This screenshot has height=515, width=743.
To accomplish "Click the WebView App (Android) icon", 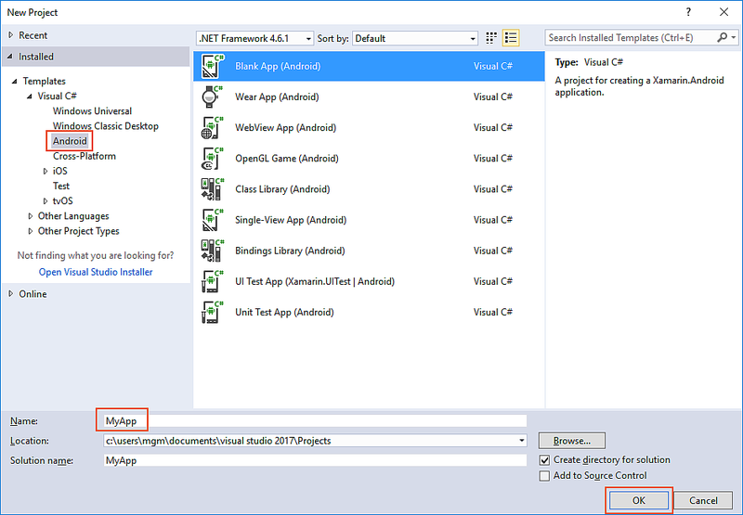I will coord(212,128).
